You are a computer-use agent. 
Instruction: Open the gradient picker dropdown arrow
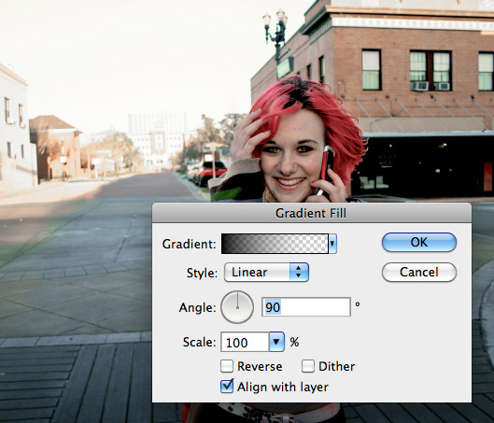[332, 244]
